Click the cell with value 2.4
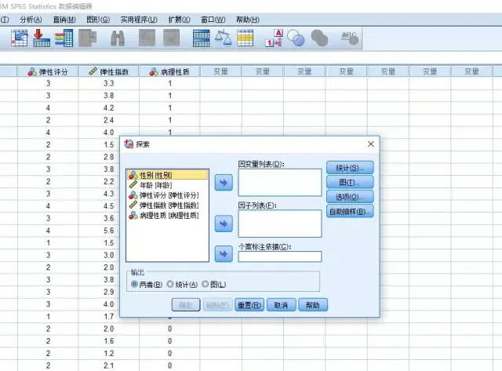 (109, 120)
